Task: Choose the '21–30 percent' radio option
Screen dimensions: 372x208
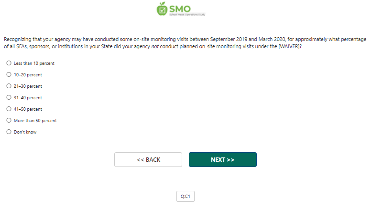Action: coord(9,86)
